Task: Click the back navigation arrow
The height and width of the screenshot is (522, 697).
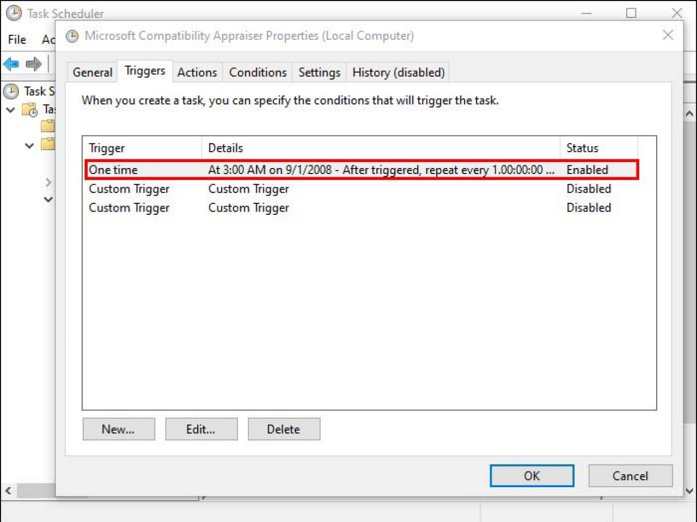Action: click(10, 64)
